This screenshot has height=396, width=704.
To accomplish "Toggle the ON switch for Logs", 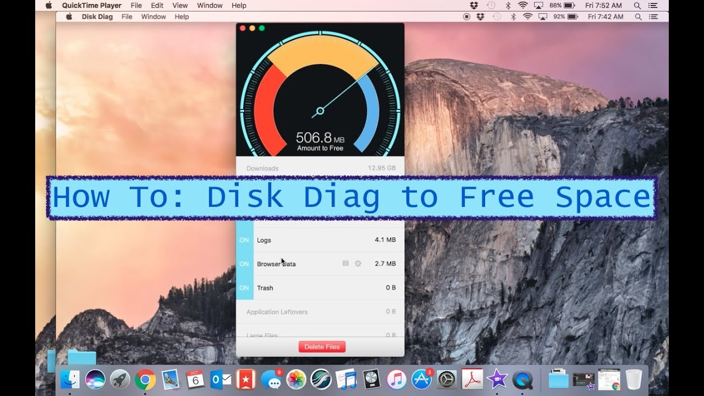I will point(244,240).
